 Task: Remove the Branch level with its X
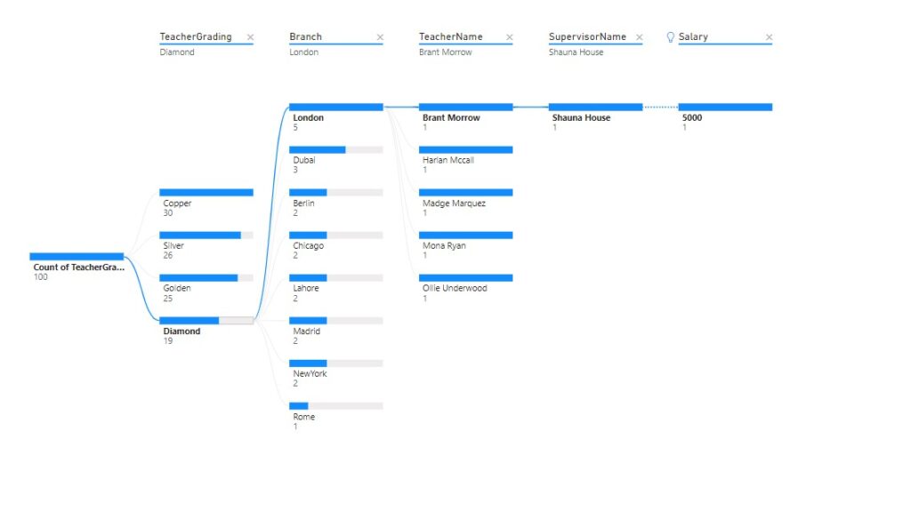380,37
